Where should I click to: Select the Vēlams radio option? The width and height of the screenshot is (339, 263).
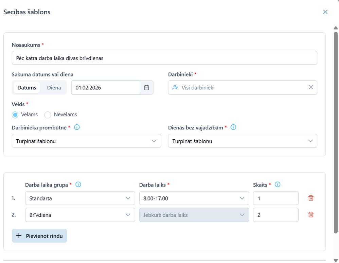[x=15, y=115]
